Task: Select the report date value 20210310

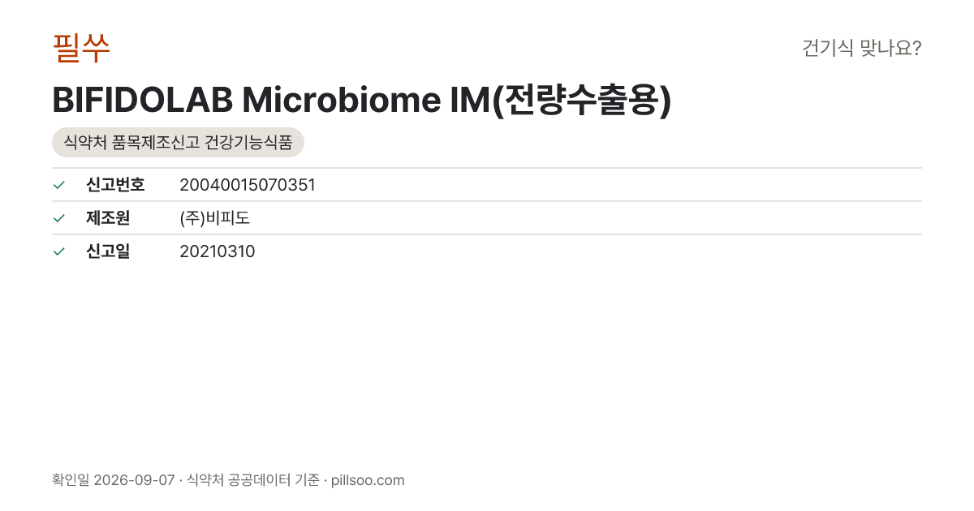Action: point(218,251)
